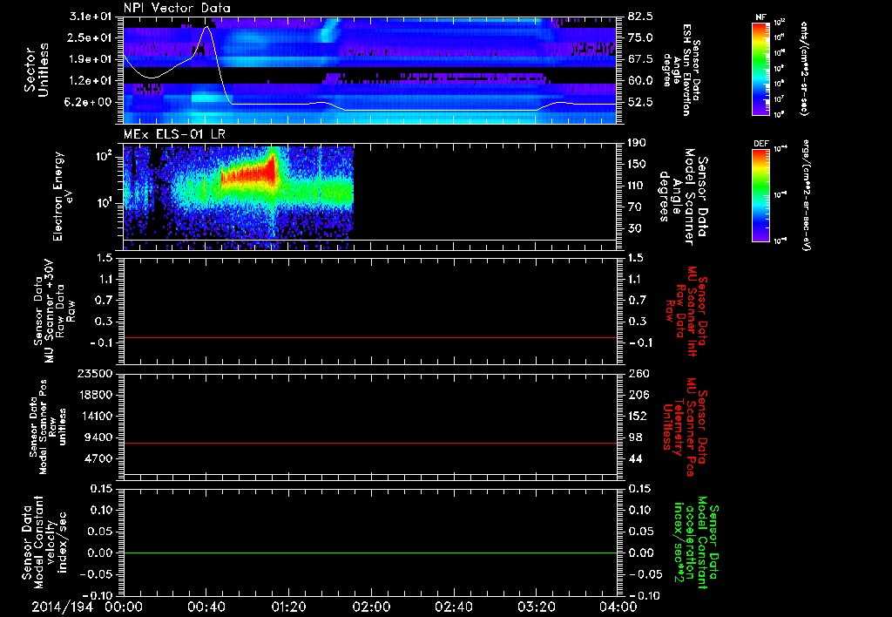
Task: Click the 04:00 time tick label
Action: coord(618,607)
